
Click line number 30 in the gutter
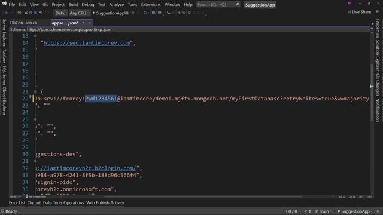25,154
